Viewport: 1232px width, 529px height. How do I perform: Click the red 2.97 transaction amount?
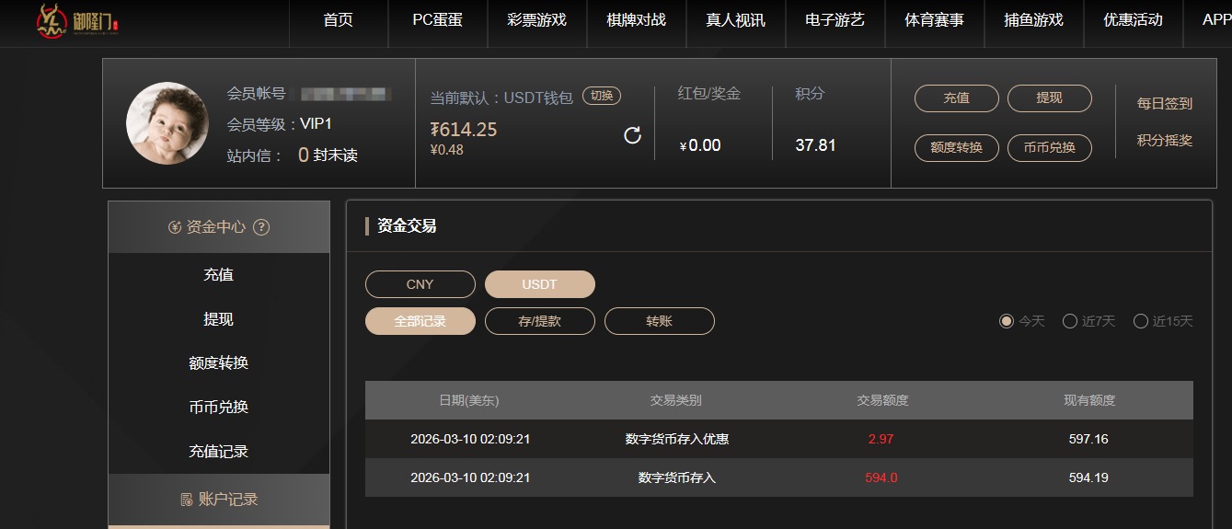pos(881,439)
